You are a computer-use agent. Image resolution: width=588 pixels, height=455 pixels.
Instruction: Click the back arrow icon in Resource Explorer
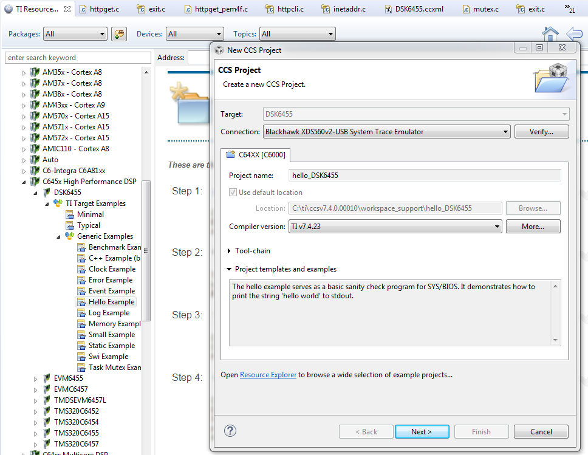[x=574, y=34]
